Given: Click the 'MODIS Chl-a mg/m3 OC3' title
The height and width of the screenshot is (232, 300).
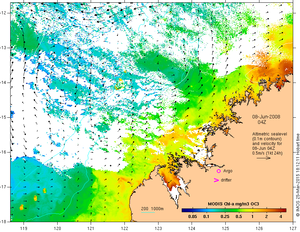Looking at the screenshot, I should [233, 204].
